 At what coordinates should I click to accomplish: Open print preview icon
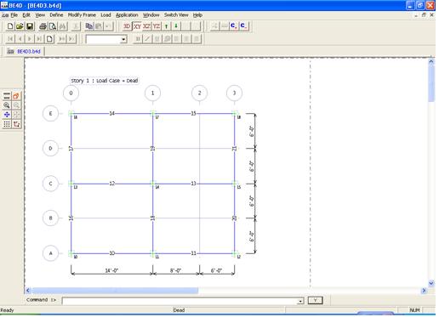(53, 26)
